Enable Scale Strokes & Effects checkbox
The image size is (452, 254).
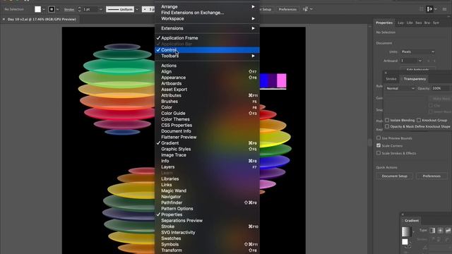click(x=379, y=153)
